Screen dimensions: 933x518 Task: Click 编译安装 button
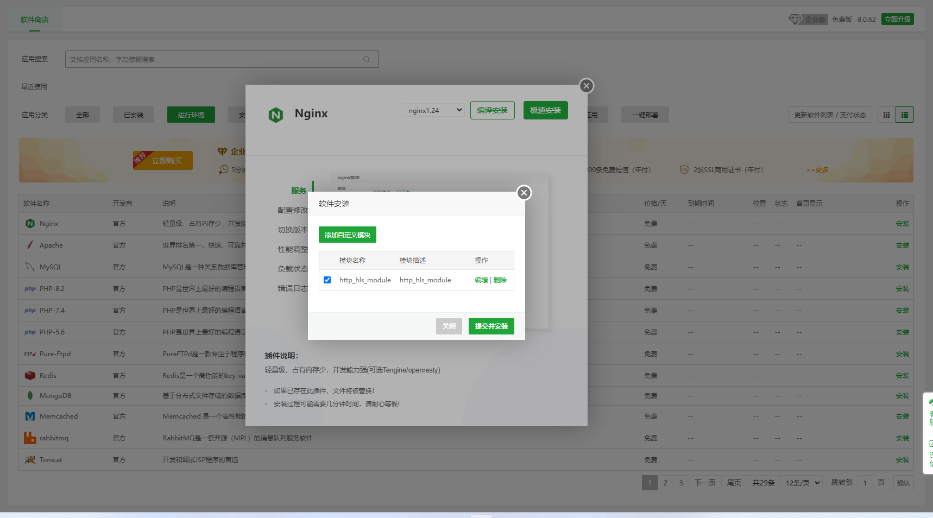click(493, 110)
